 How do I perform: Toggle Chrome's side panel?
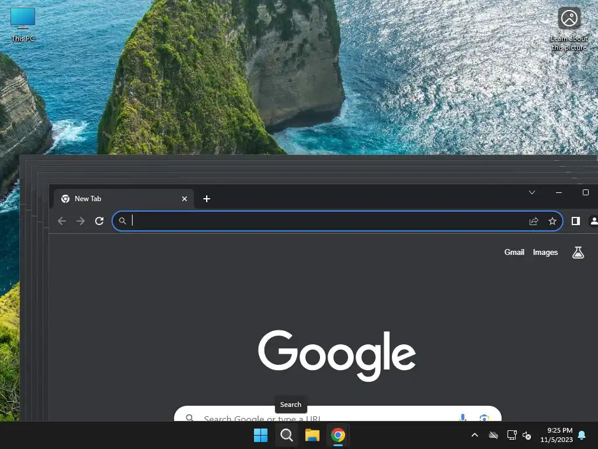tap(576, 221)
